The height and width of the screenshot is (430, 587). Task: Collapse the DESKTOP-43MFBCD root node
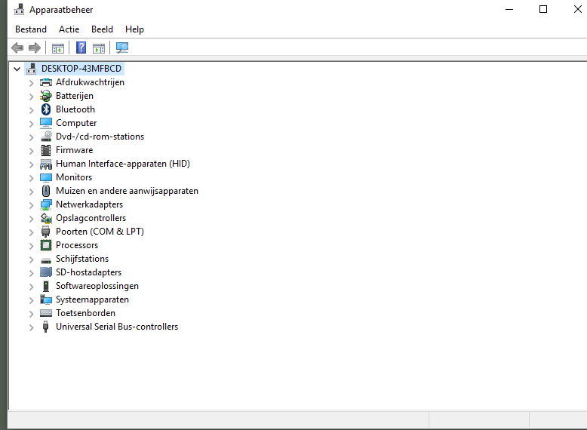(17, 69)
